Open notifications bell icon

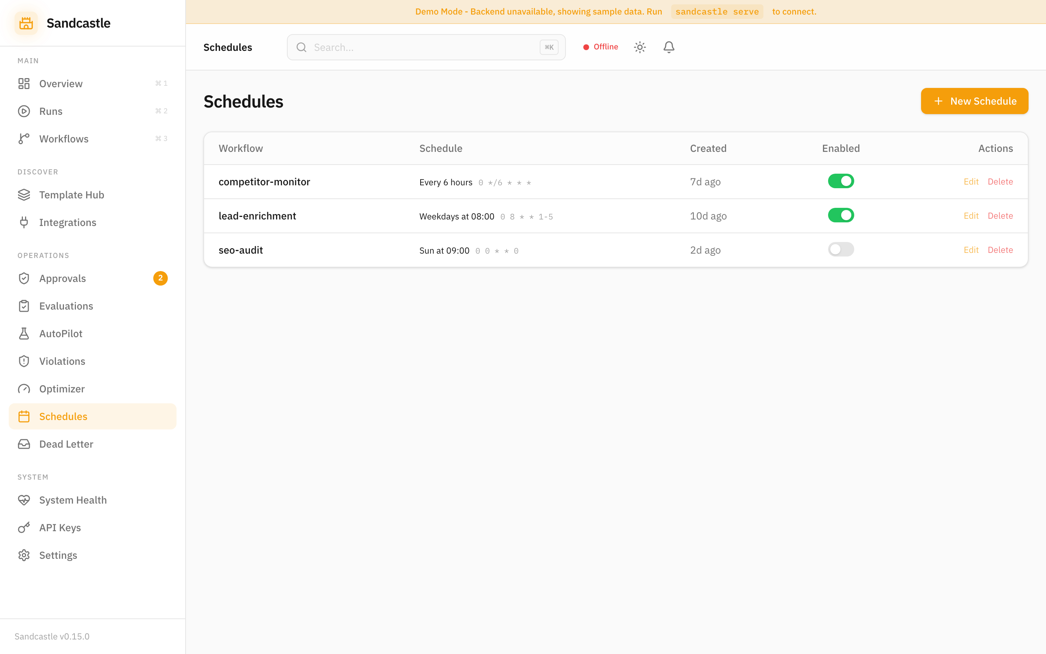coord(669,47)
